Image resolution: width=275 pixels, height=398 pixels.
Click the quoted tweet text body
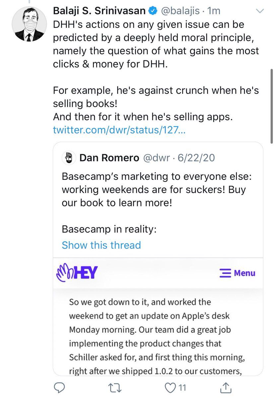pos(157,203)
